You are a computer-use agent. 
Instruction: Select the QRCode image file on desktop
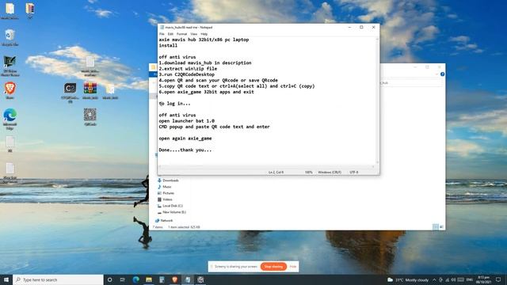[90, 117]
